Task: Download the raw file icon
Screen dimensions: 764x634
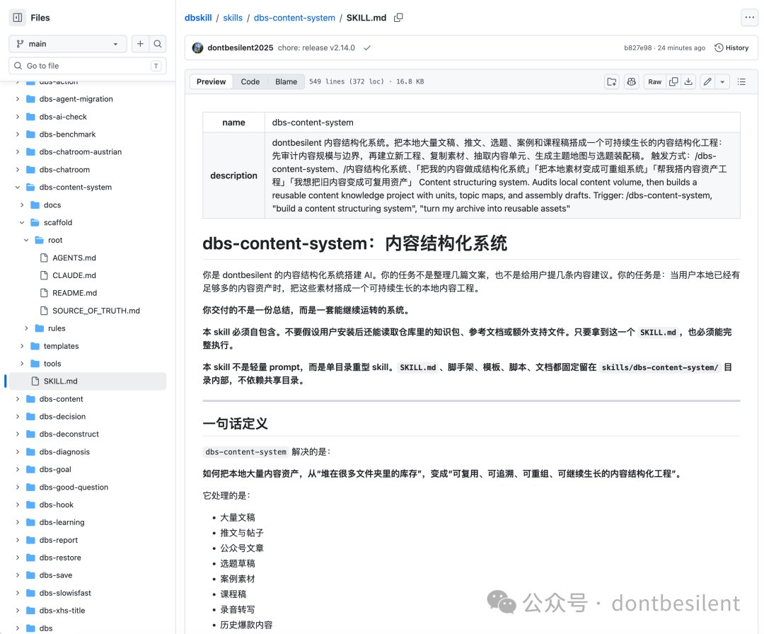Action: (x=688, y=81)
